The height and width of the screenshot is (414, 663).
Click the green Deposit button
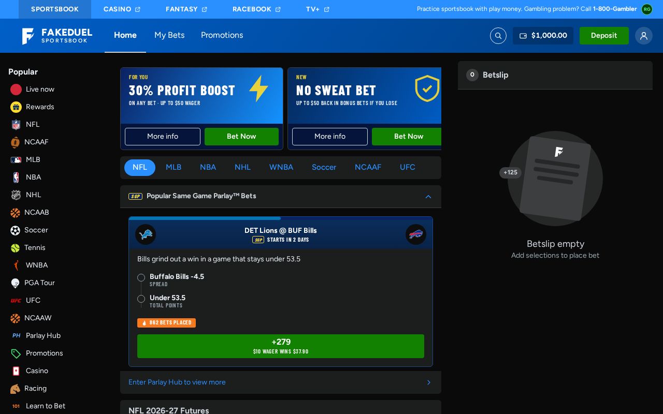tap(604, 36)
